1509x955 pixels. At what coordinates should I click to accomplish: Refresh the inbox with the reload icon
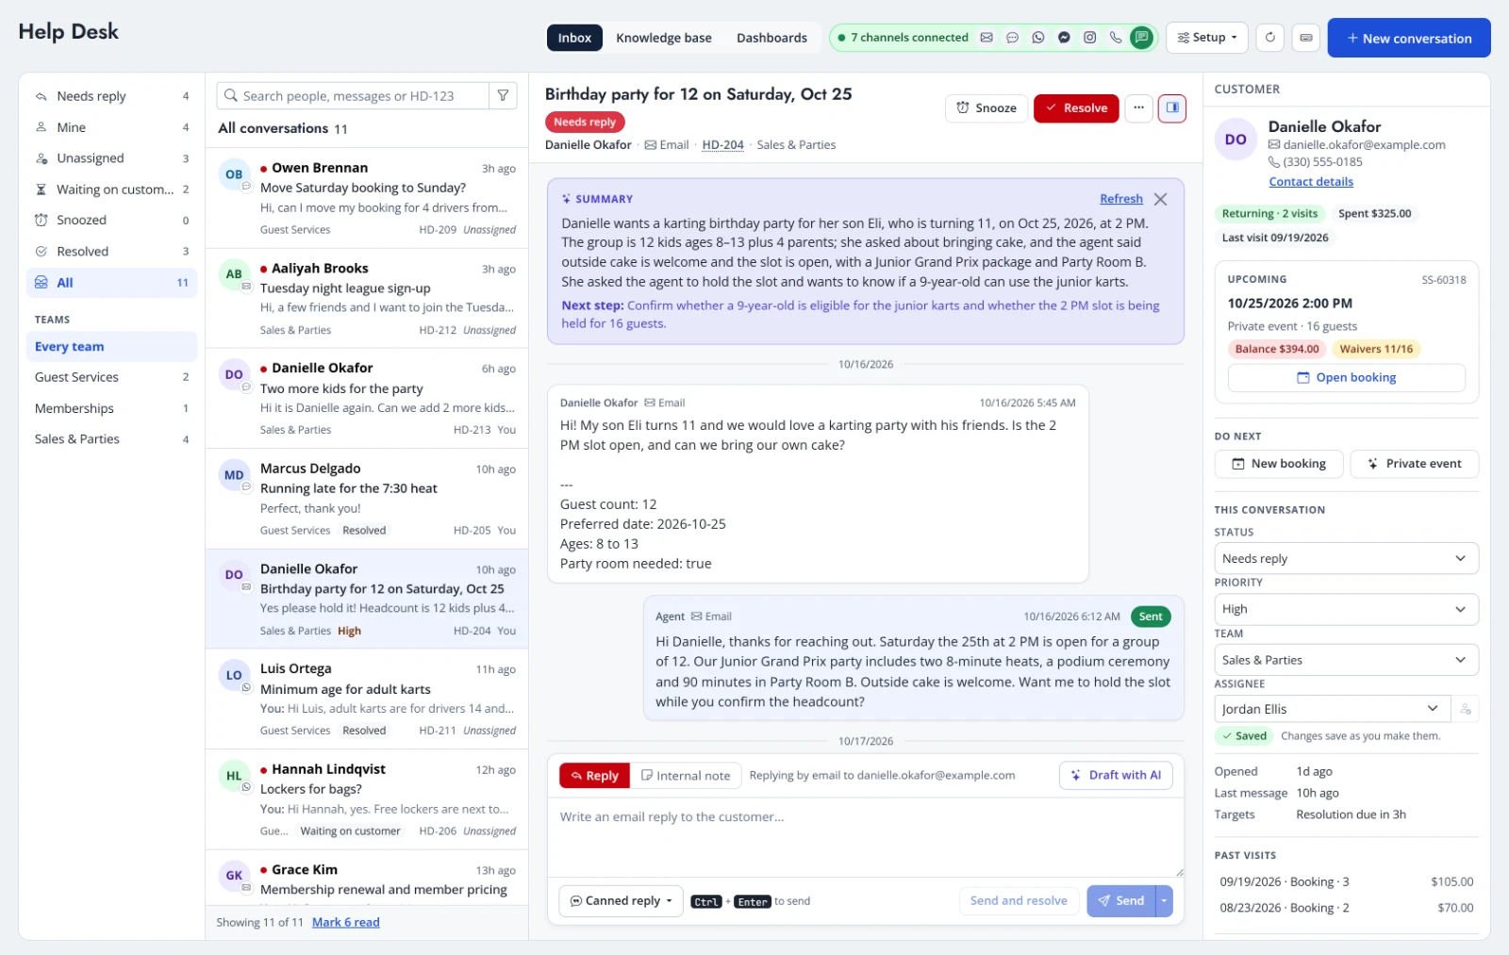(x=1270, y=38)
